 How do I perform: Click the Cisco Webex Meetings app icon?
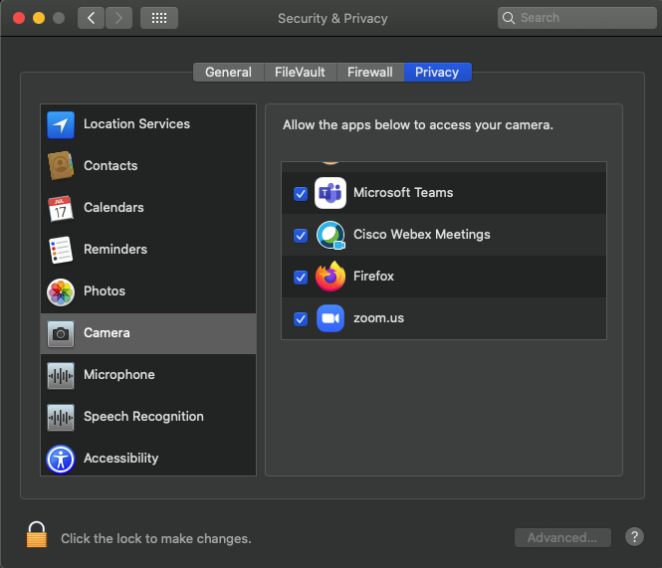pyautogui.click(x=331, y=235)
